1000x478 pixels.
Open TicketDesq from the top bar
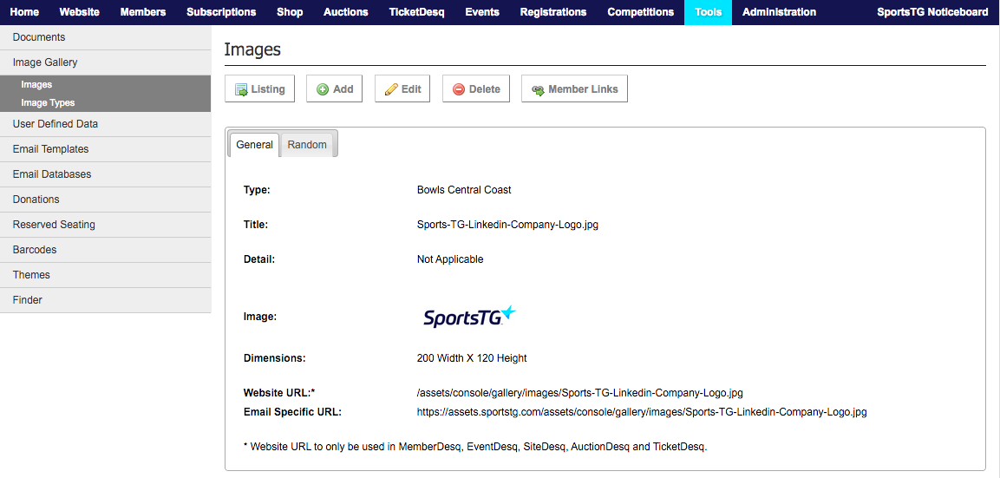pyautogui.click(x=416, y=12)
